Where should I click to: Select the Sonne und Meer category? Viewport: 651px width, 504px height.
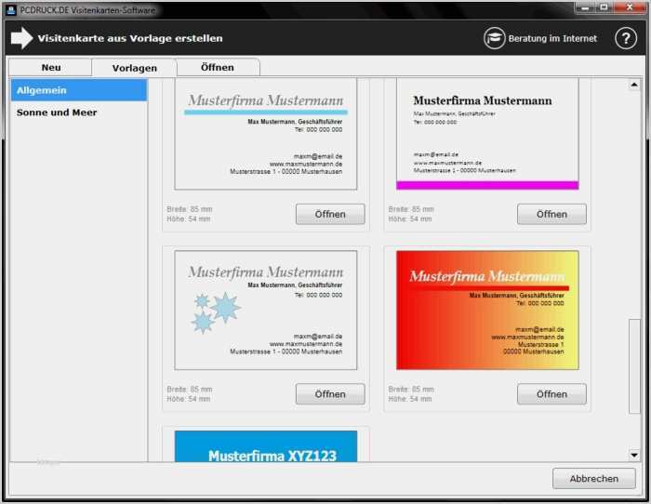pyautogui.click(x=57, y=113)
